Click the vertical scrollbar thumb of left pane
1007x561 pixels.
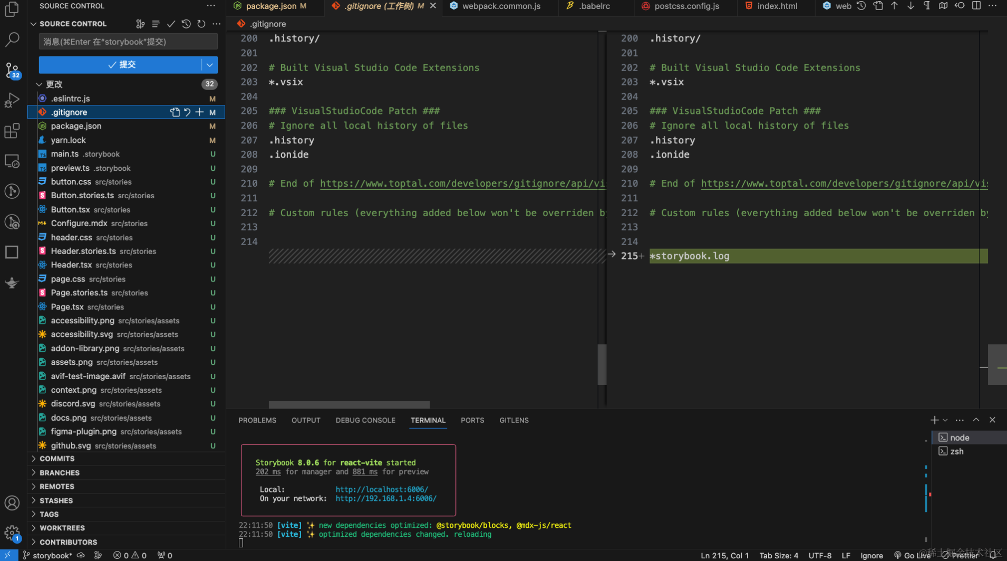(x=602, y=364)
